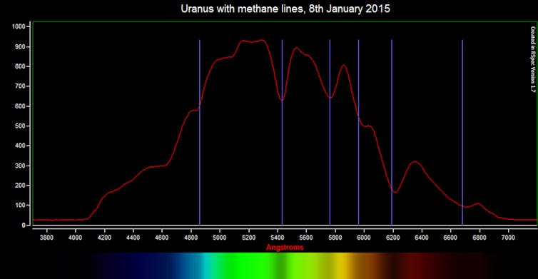Click the curve peak near 6350 Angstroms
The height and width of the screenshot is (279, 538).
pos(415,161)
